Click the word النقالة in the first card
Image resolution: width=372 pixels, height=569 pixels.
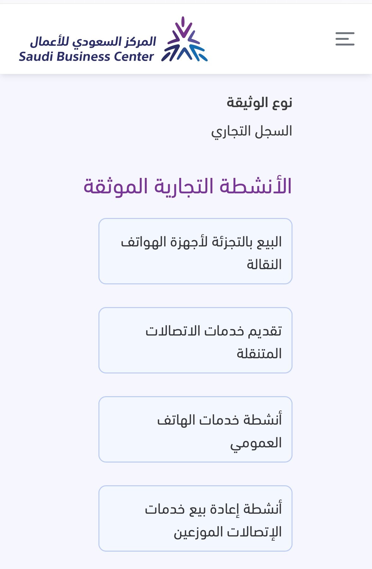pyautogui.click(x=264, y=265)
